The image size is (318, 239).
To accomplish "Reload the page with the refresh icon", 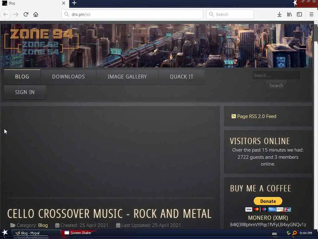I will 26,14.
